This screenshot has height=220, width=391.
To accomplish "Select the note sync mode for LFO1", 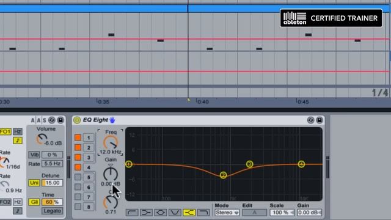I will click(x=18, y=141).
